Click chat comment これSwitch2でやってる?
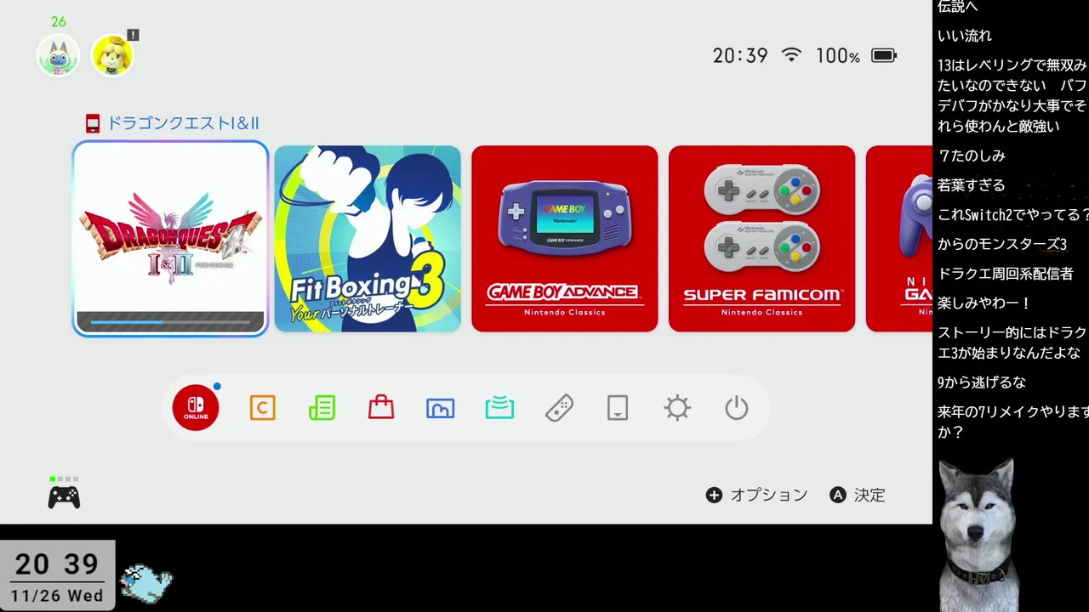1089x612 pixels. [1013, 215]
